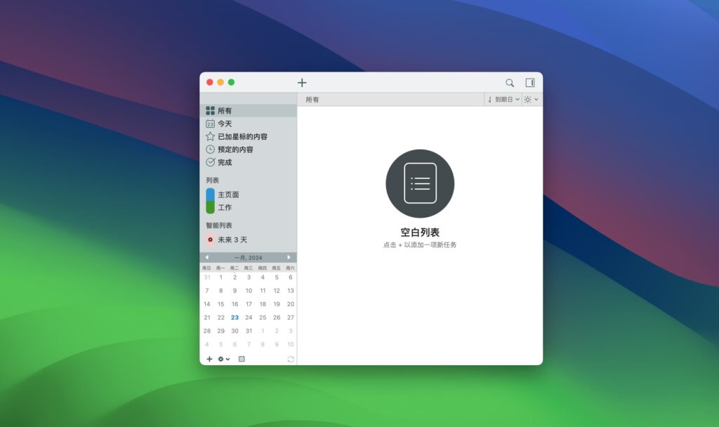Open the 完成 completed view
Image resolution: width=719 pixels, height=427 pixels.
coord(223,162)
